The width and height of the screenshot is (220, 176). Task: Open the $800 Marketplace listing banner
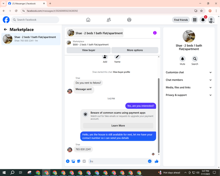pyautogui.click(x=113, y=43)
